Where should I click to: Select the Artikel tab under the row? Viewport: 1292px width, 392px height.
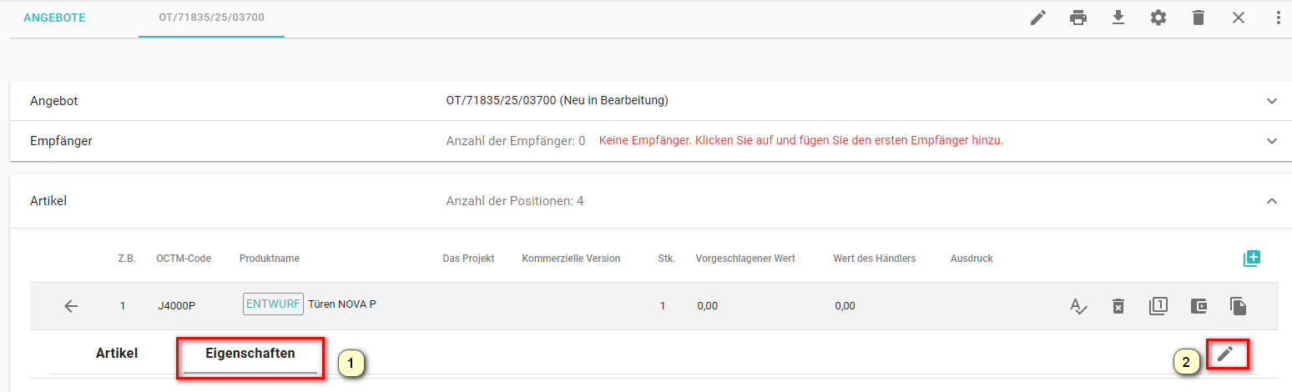[x=117, y=354]
